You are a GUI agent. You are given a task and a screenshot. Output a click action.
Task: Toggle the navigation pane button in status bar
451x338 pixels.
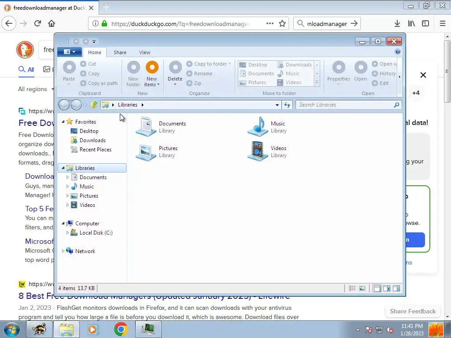(x=377, y=288)
